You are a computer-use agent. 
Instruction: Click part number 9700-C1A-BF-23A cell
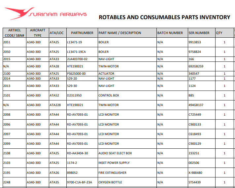coord(80,182)
